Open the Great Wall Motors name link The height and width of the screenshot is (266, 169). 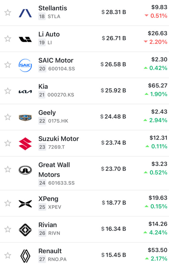click(54, 170)
